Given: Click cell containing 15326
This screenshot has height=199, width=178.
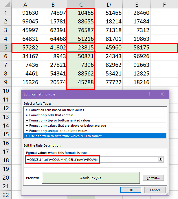Looking at the screenshot, I should click(x=25, y=82).
